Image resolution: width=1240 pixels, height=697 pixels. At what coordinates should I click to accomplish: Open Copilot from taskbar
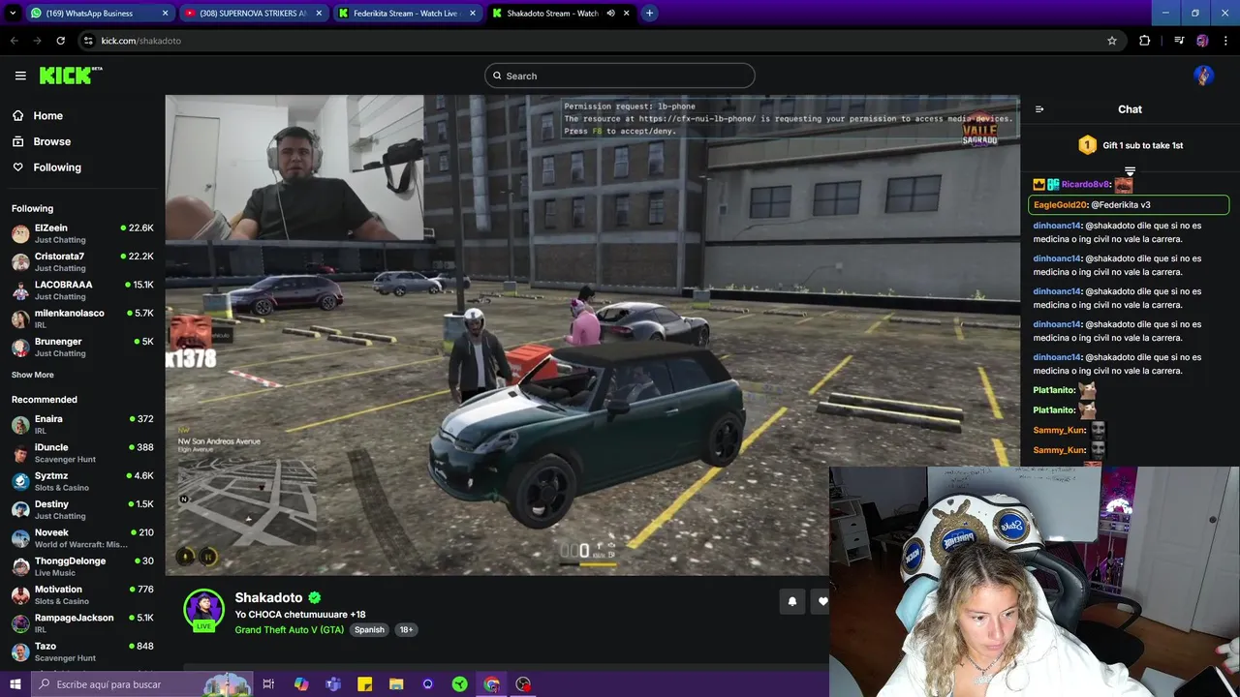[301, 684]
